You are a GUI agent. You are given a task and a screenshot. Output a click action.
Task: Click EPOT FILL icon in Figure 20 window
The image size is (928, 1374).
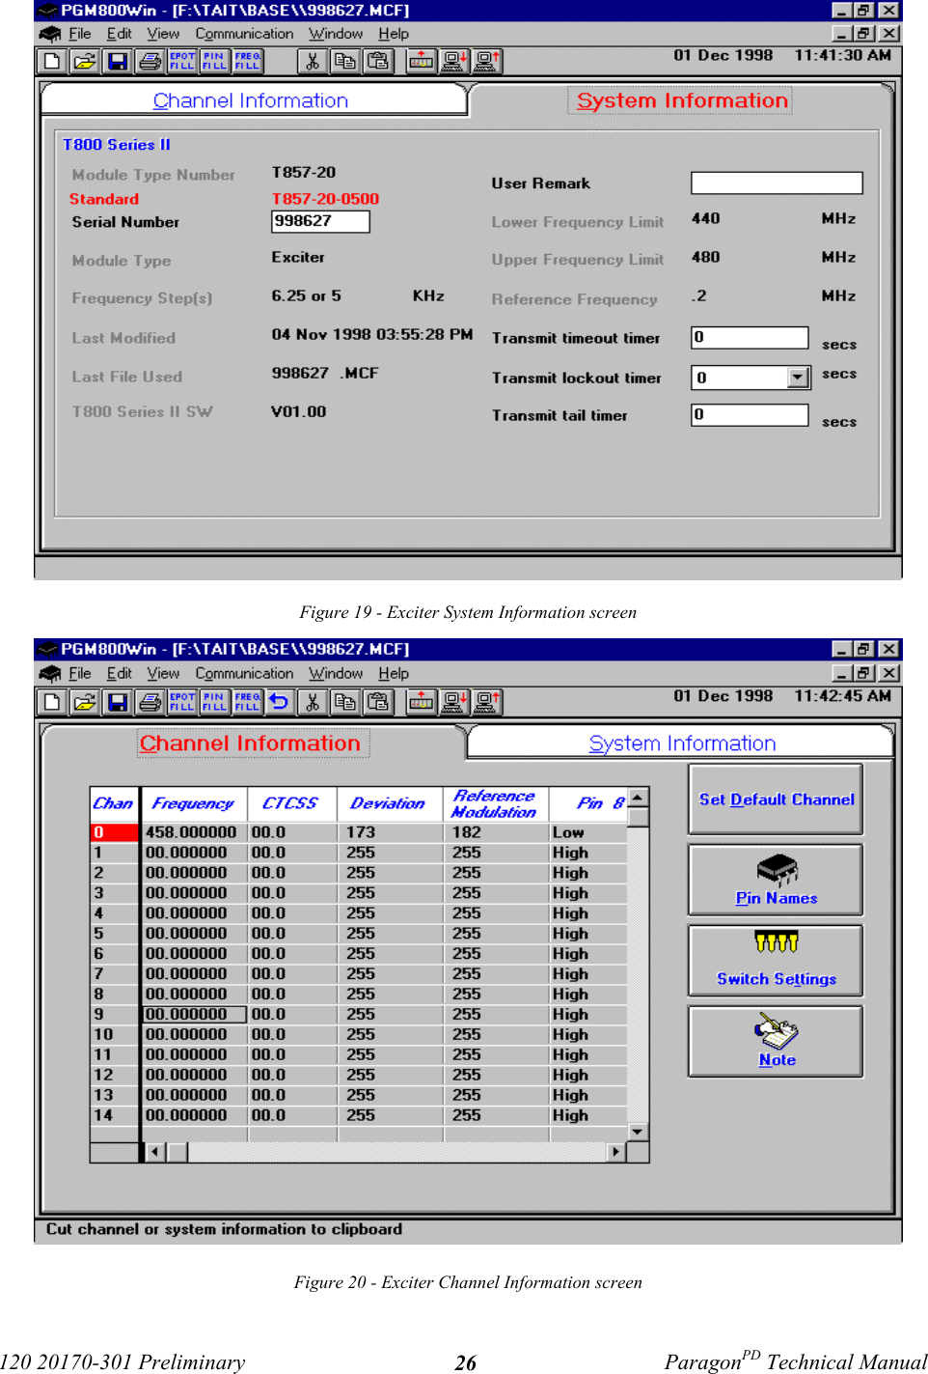click(x=182, y=702)
